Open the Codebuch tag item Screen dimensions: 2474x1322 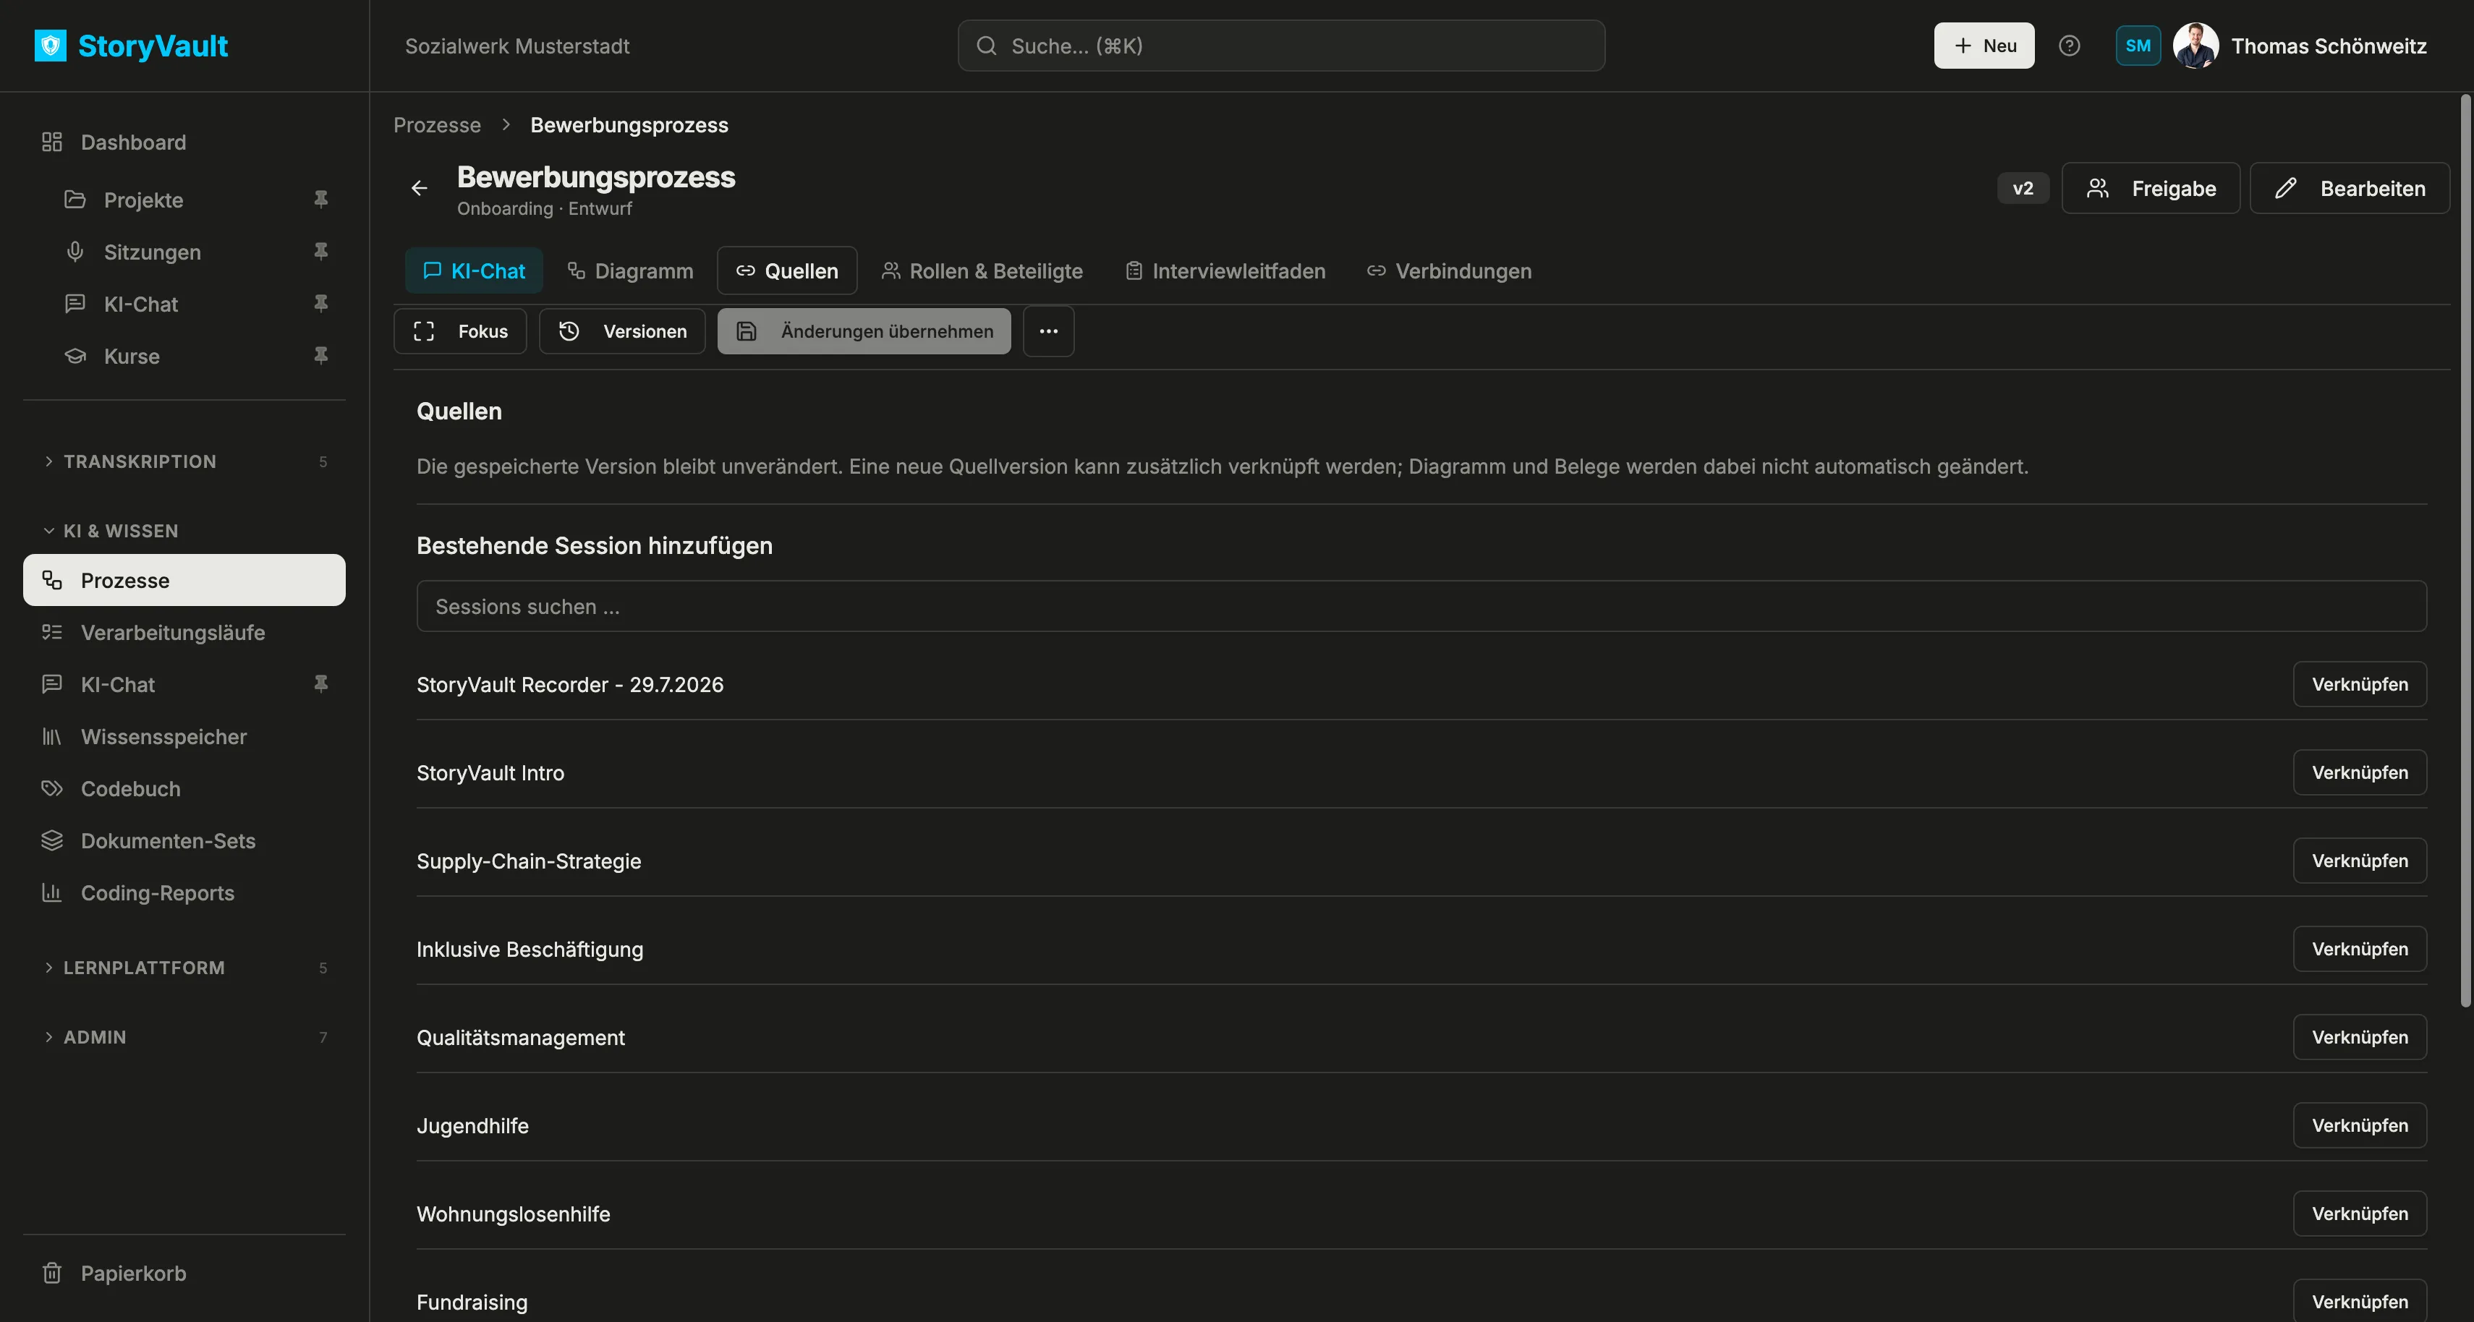point(184,788)
